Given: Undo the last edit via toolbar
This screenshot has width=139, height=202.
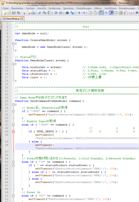Looking at the screenshot, I should pos(56,13).
